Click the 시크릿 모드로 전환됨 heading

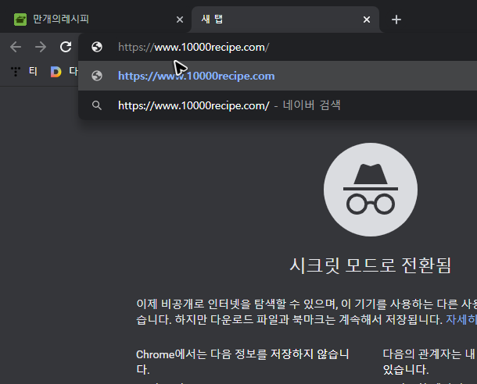point(370,265)
